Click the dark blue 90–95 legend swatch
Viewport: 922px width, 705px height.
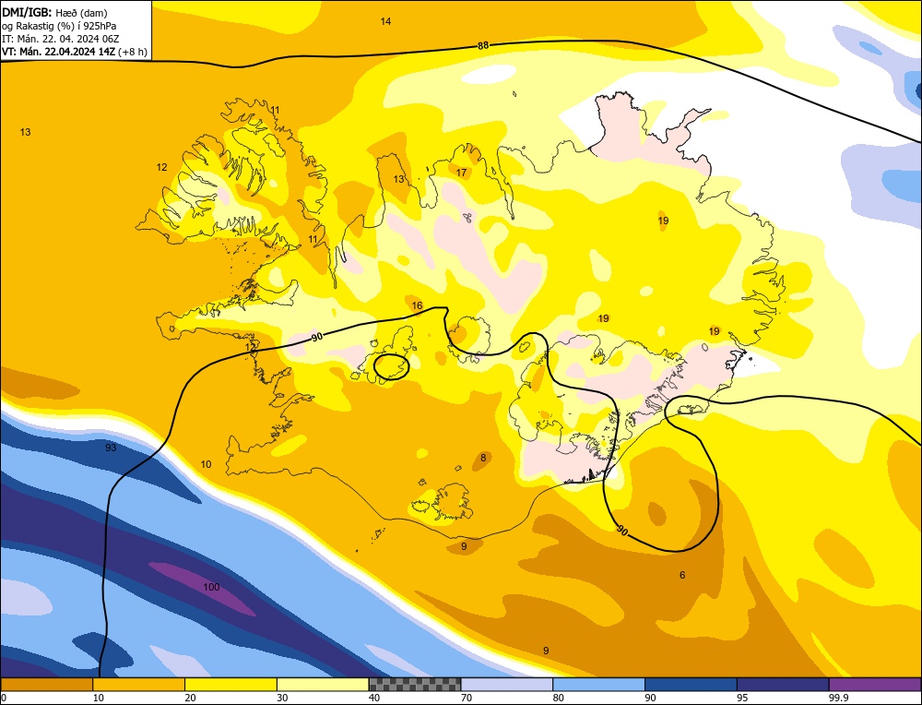click(691, 685)
